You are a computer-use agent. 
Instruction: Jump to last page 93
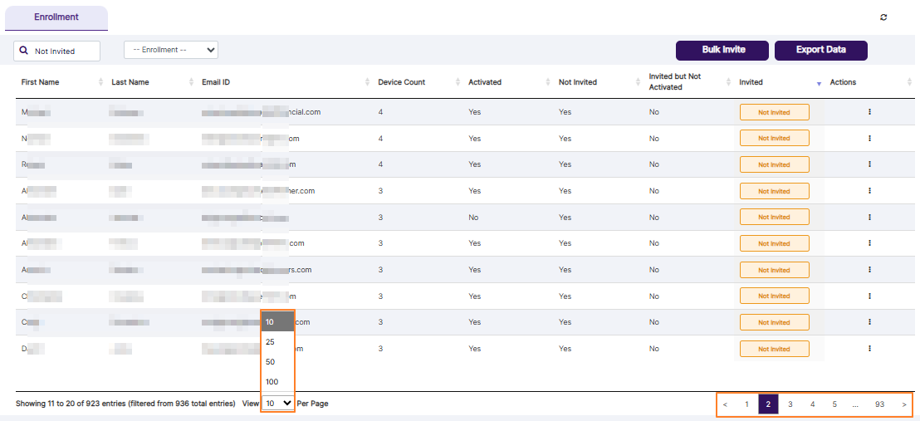[879, 404]
